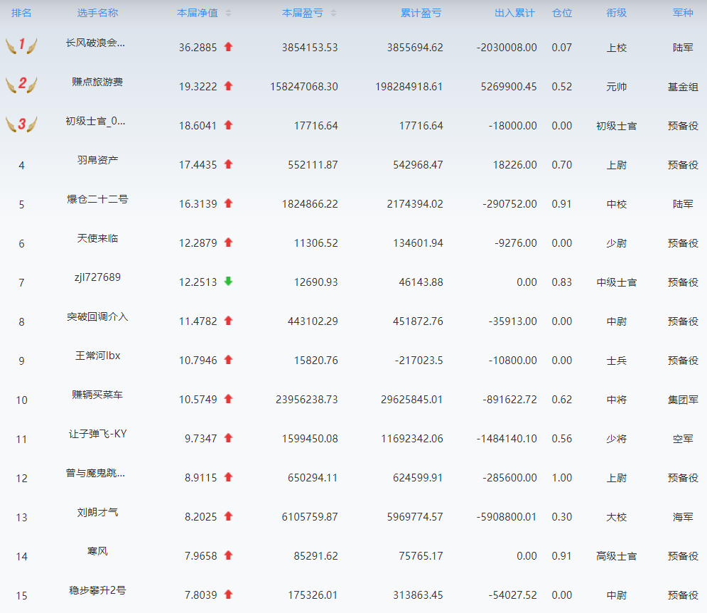Click red up arrow beside 7.9658
Screen dimensions: 707x613
tap(228, 555)
